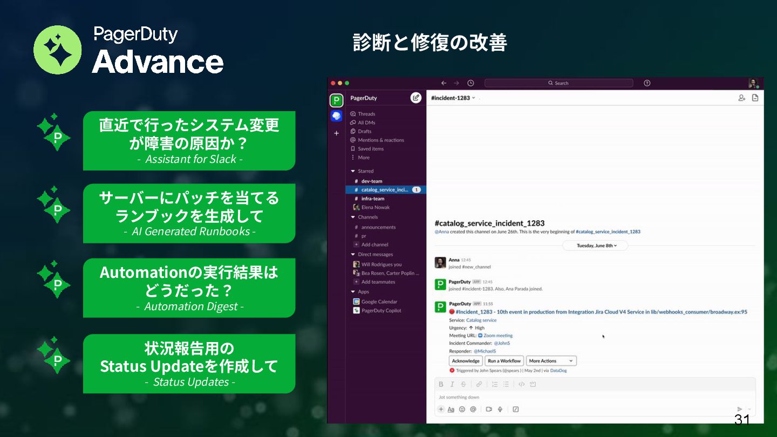Open the More Actions dropdown
Screen dimensions: 777x437
(x=551, y=361)
